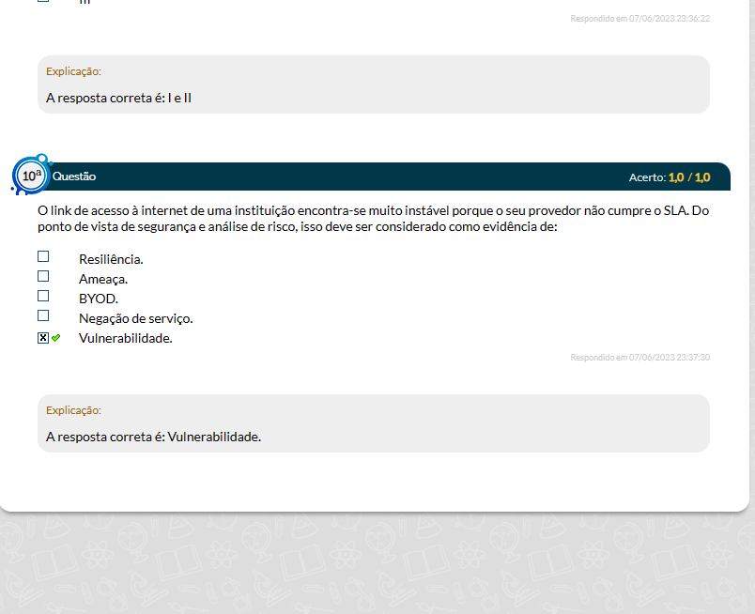The height and width of the screenshot is (614, 755).
Task: Choose the Negação de serviço answer text
Action: (135, 318)
